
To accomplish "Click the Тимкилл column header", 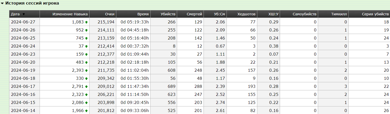I will 339,14.
